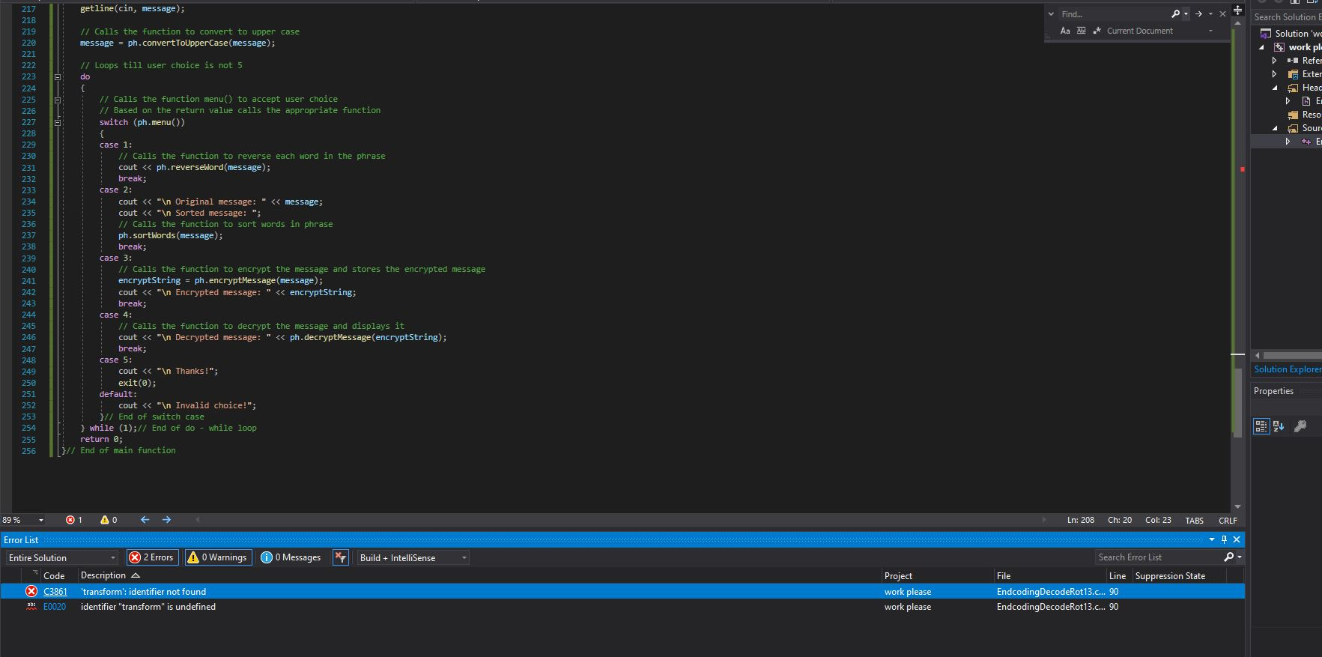Toggle Use regular expressions in Find bar
Image resolution: width=1322 pixels, height=657 pixels.
[1097, 31]
